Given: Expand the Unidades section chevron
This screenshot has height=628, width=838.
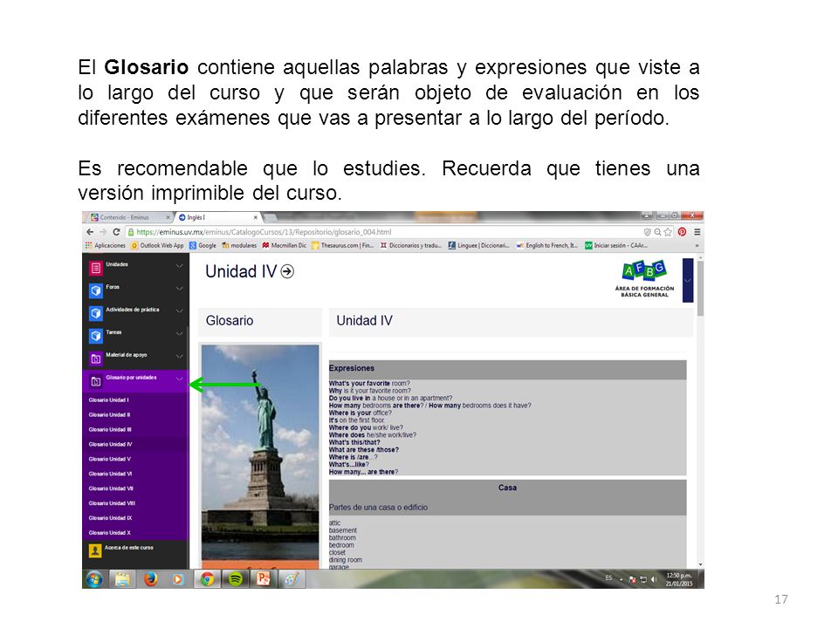Looking at the screenshot, I should (x=180, y=265).
